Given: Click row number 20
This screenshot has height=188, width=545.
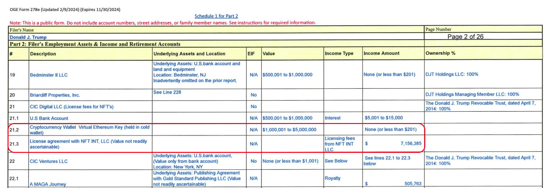Looking at the screenshot, I should point(12,95).
